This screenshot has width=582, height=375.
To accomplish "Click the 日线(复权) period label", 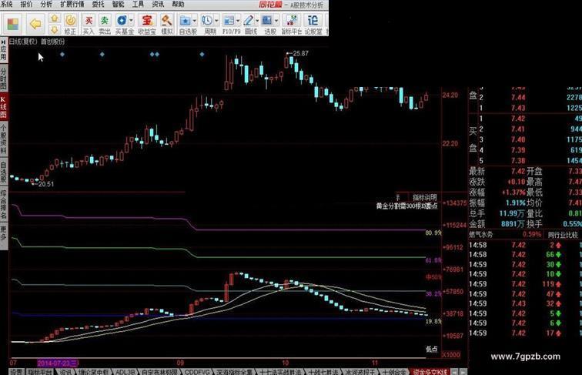I will (x=23, y=42).
